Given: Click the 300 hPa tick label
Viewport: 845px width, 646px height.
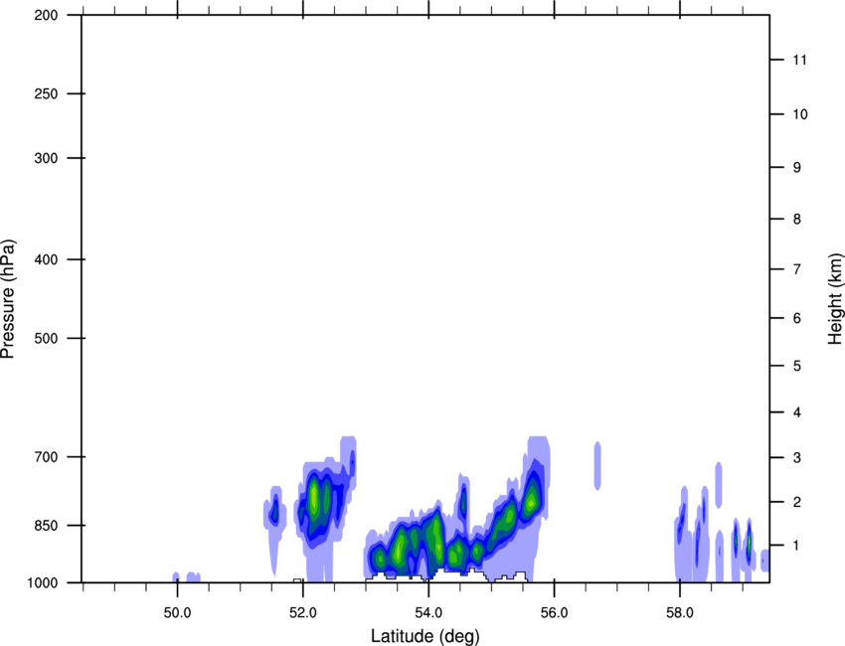Looking at the screenshot, I should click(44, 159).
